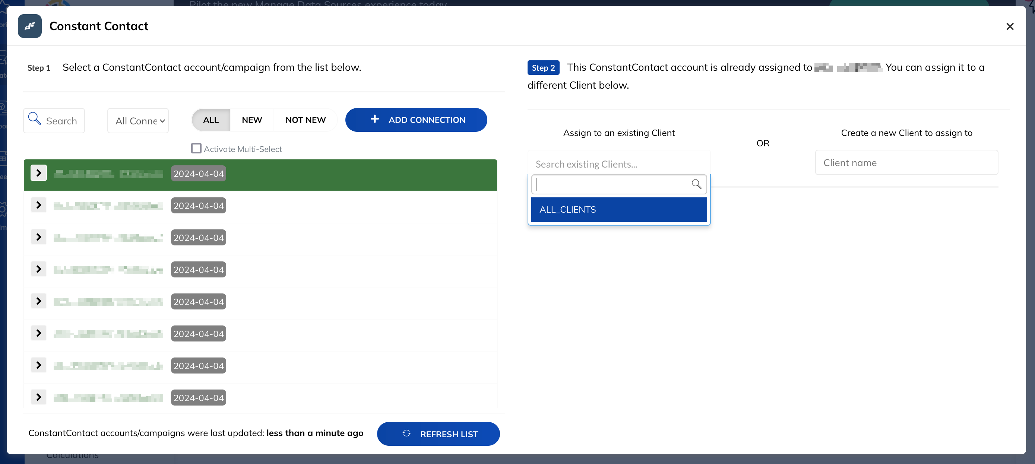
Task: Focus the account Search field
Action: click(54, 121)
